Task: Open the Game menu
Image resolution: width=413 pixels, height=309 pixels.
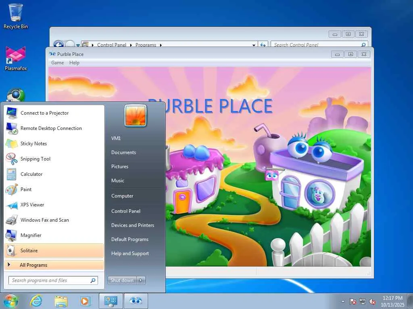Action: pos(57,63)
